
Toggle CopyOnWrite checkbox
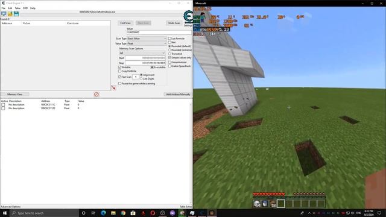[x=120, y=71]
